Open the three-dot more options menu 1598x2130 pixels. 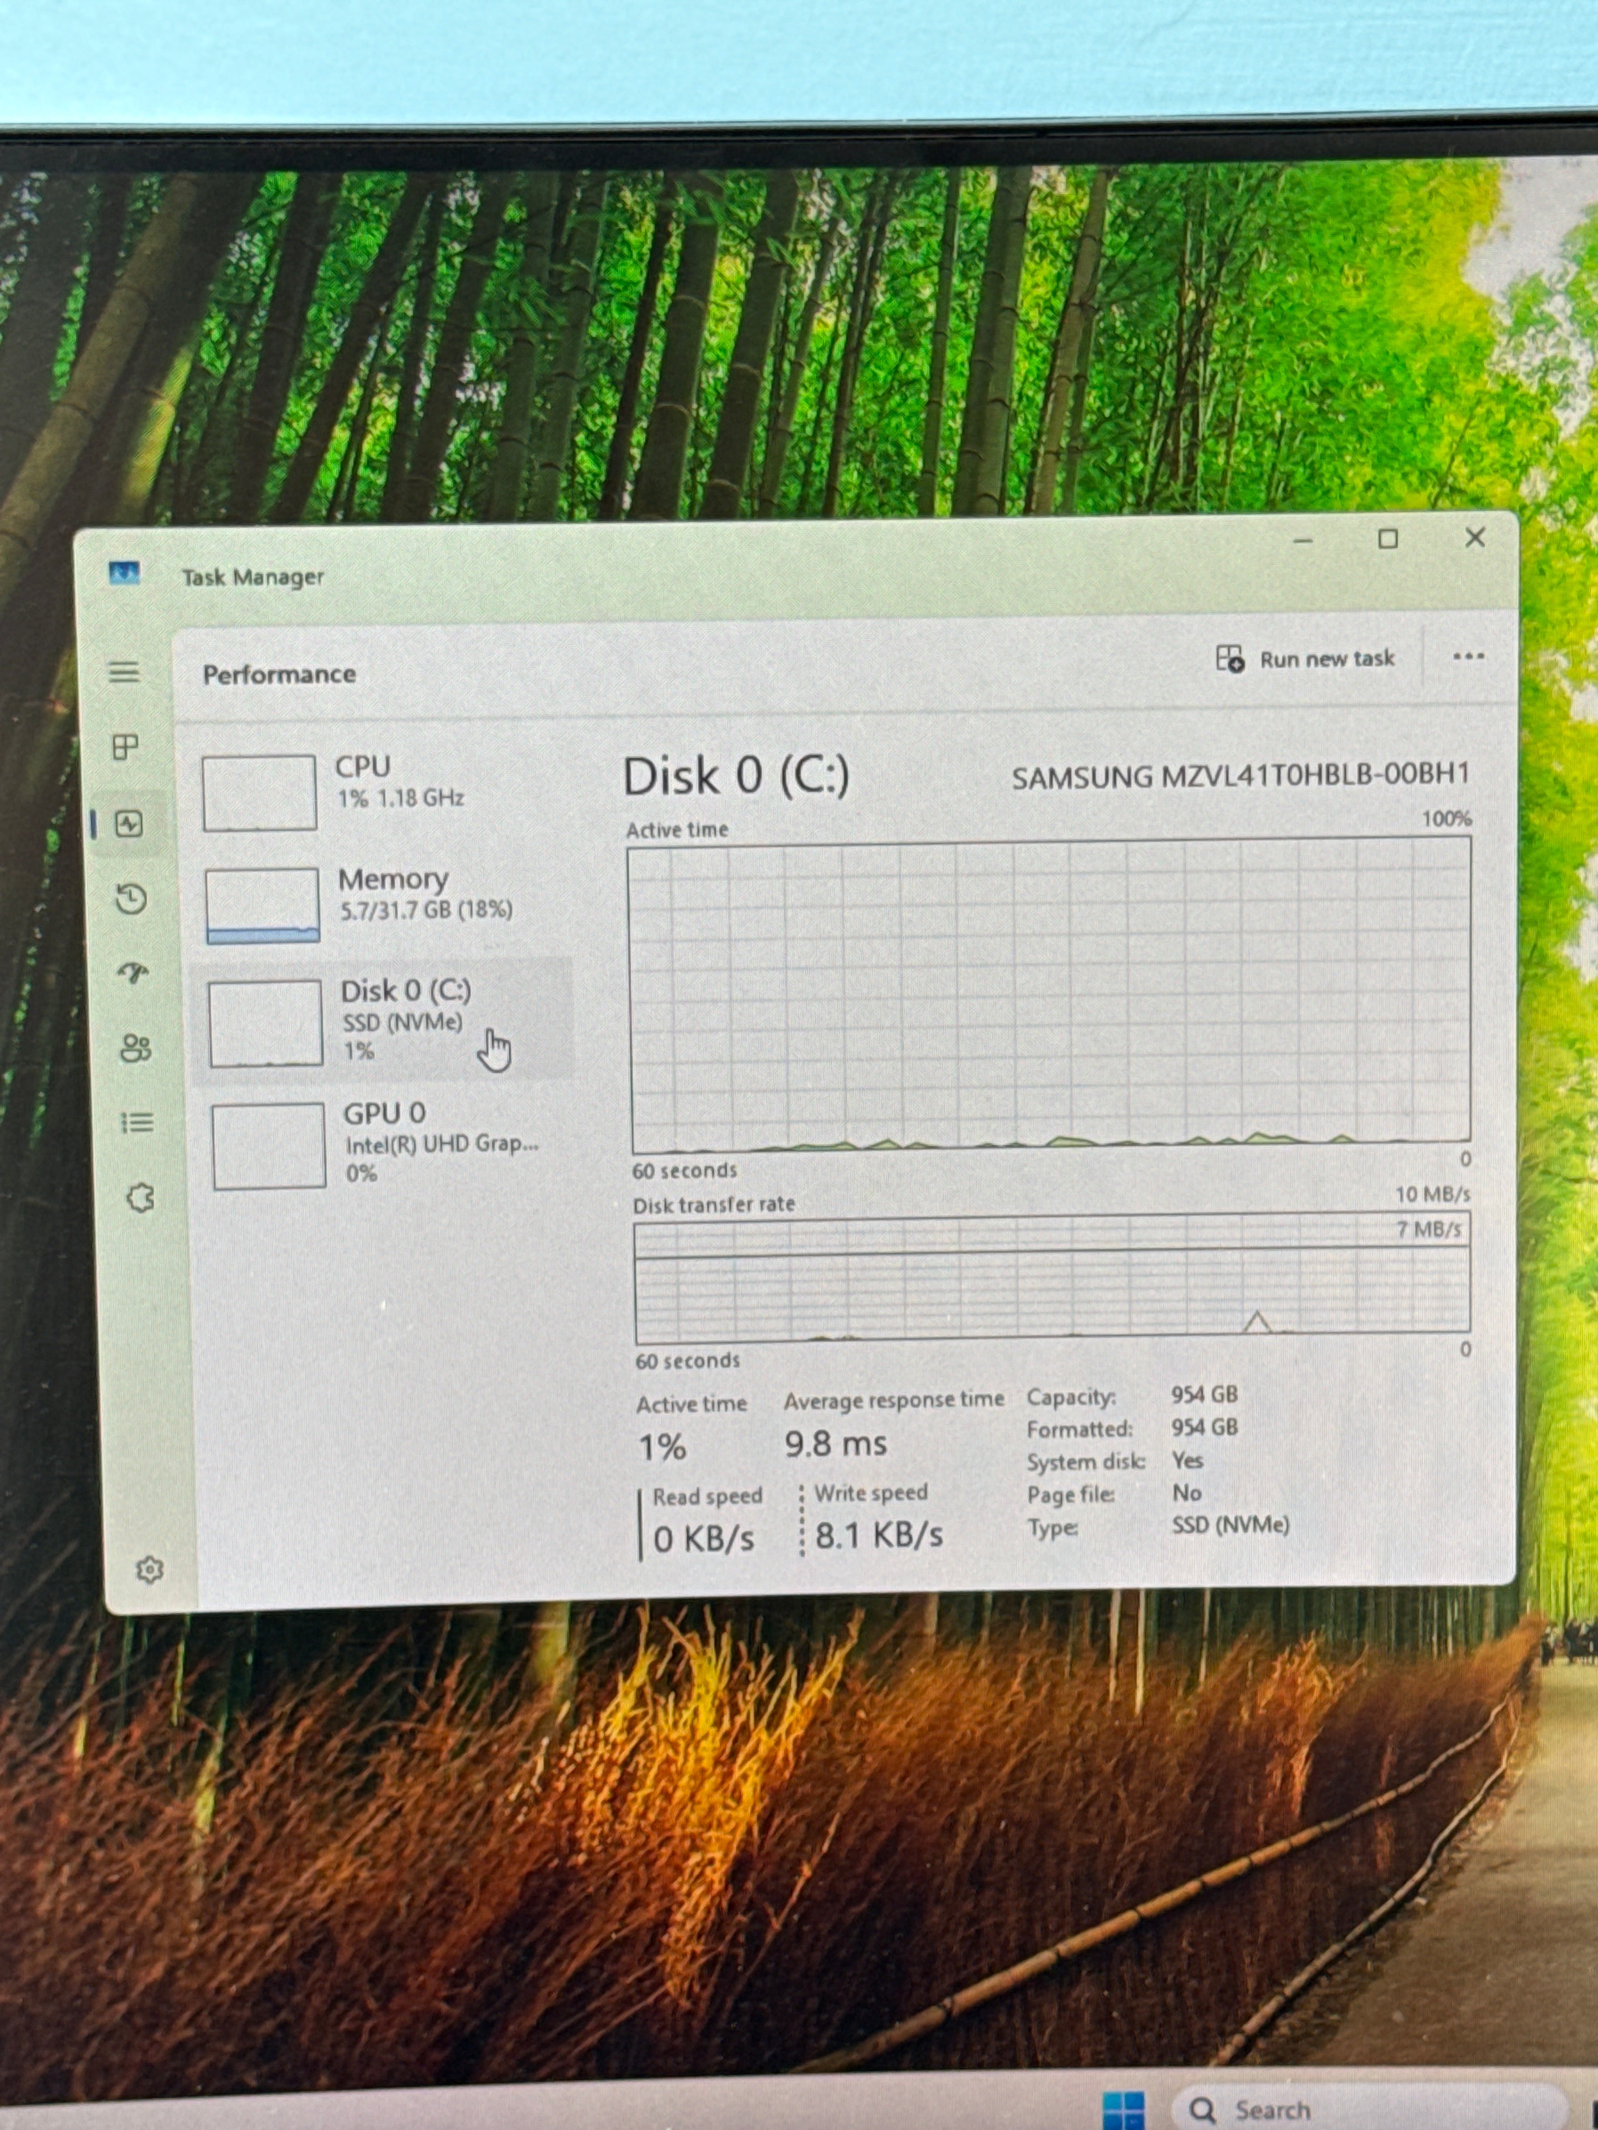coord(1468,657)
